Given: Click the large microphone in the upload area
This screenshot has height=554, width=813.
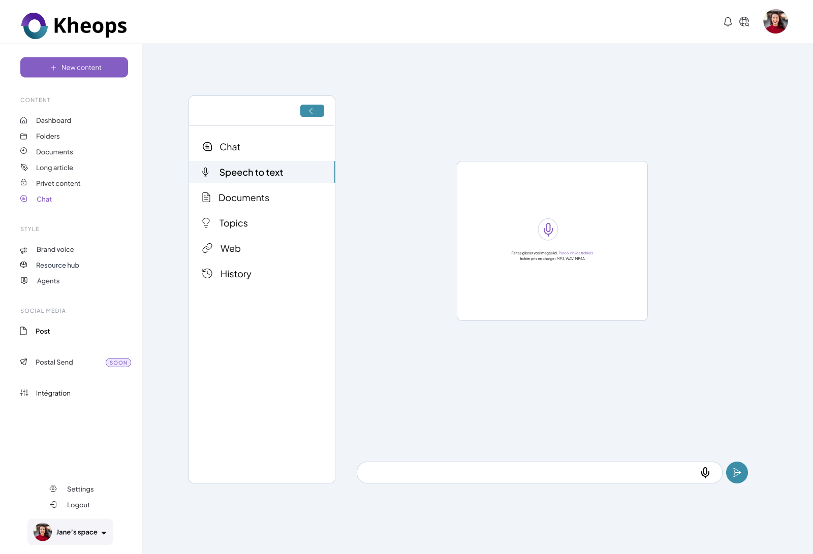Looking at the screenshot, I should 548,229.
